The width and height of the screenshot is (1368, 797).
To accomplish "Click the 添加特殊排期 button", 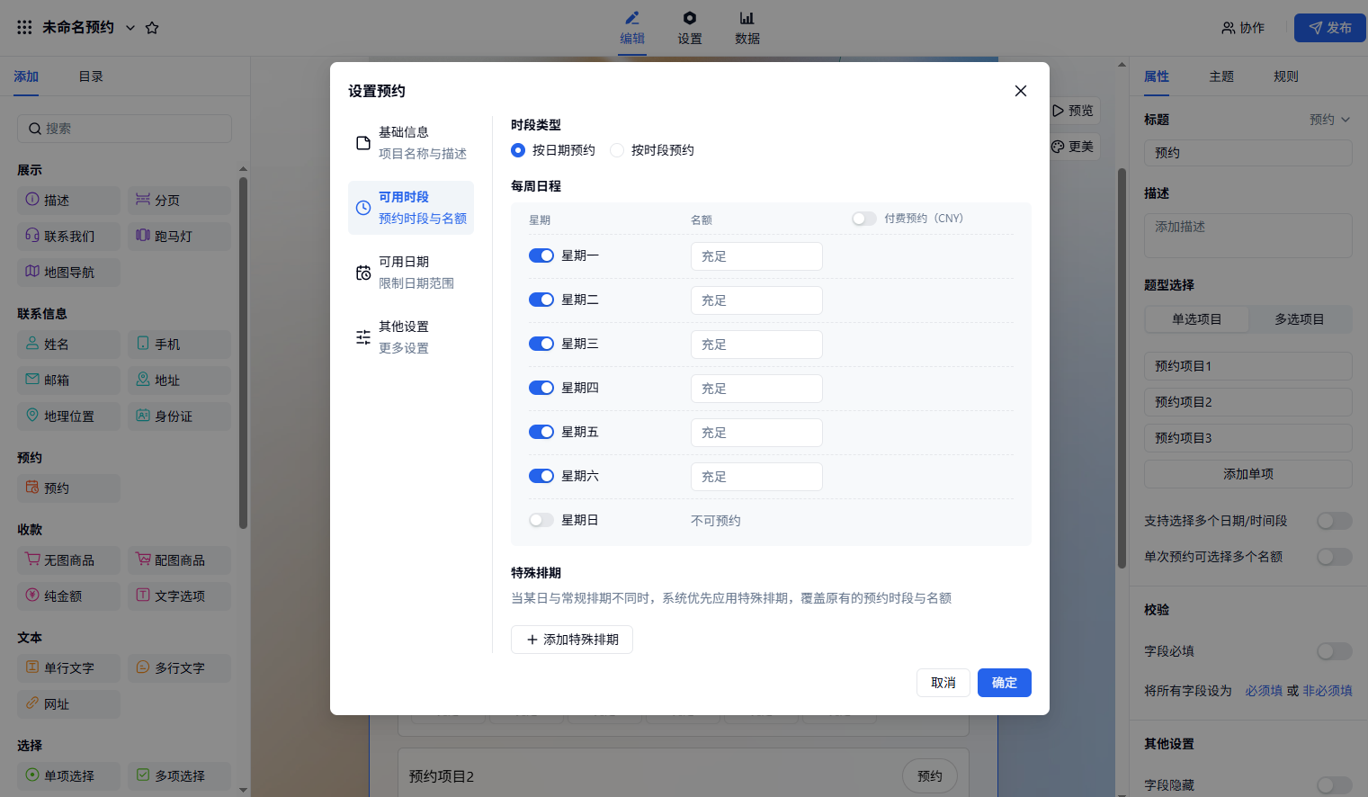I will [x=572, y=640].
